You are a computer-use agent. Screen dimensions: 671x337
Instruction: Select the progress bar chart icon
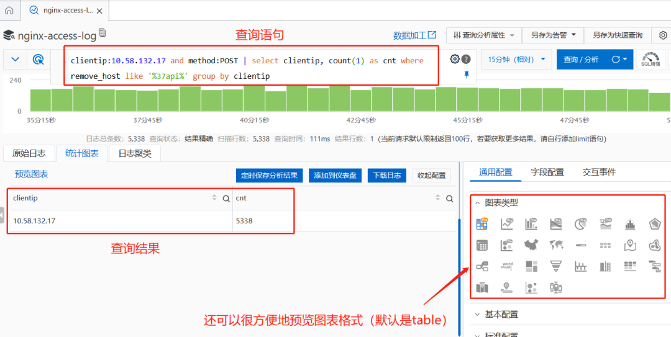point(581,245)
